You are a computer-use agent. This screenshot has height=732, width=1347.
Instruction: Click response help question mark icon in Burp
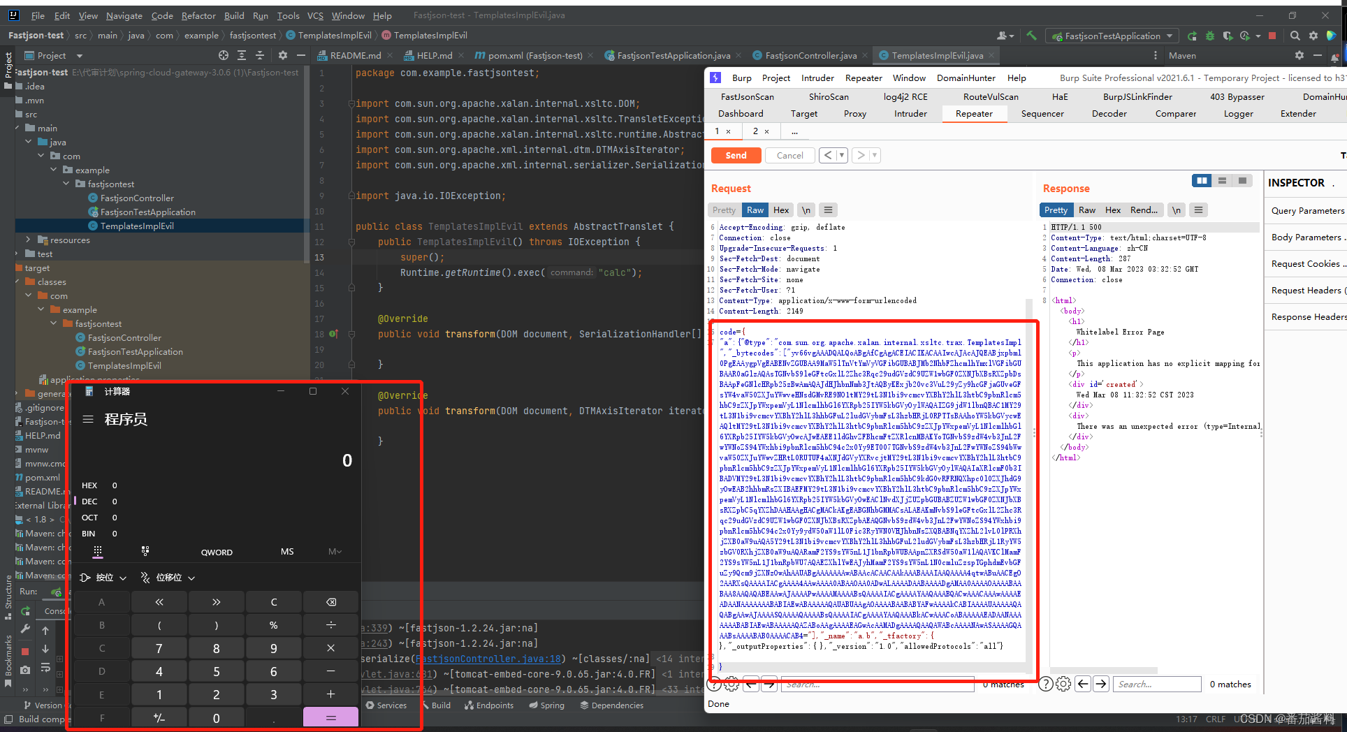pyautogui.click(x=1046, y=684)
